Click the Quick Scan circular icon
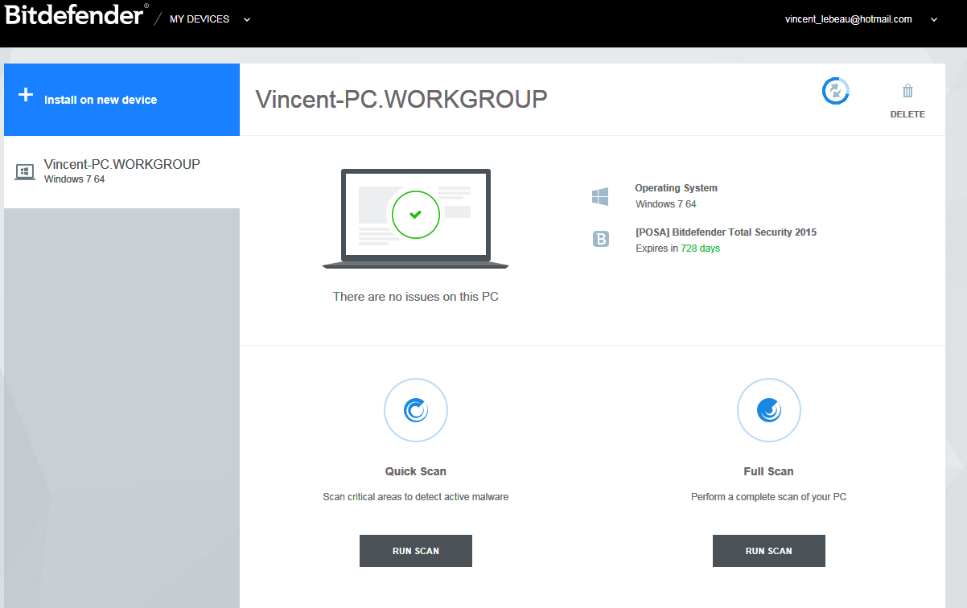The height and width of the screenshot is (608, 967). click(x=416, y=410)
